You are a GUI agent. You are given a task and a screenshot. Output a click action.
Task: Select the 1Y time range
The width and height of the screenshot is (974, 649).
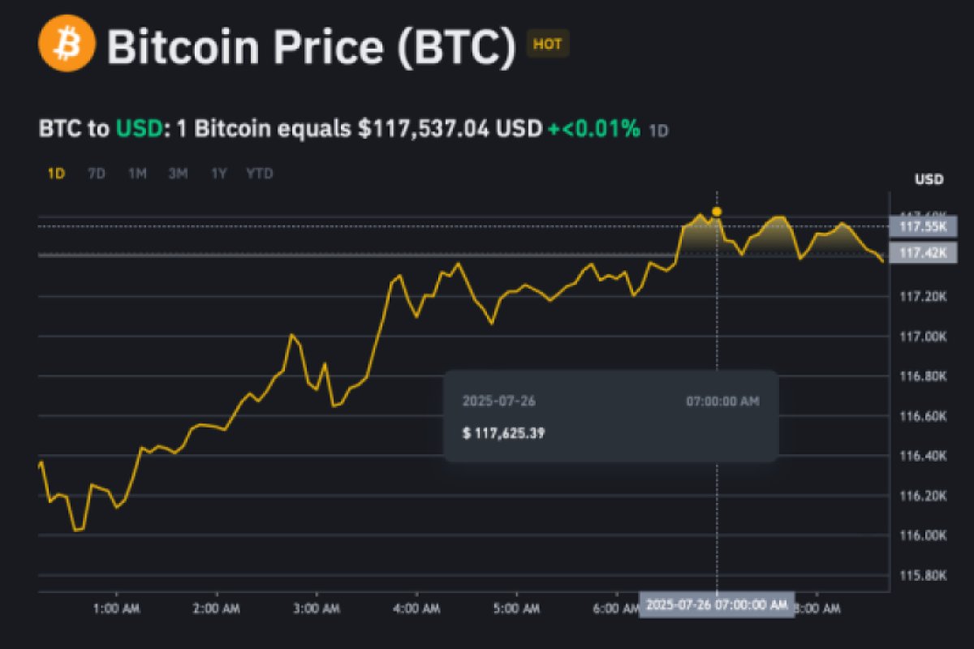point(219,174)
